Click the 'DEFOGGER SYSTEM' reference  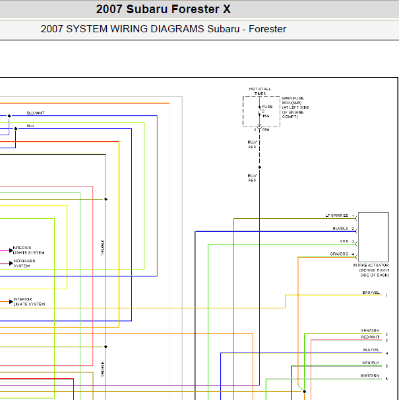click(24, 264)
